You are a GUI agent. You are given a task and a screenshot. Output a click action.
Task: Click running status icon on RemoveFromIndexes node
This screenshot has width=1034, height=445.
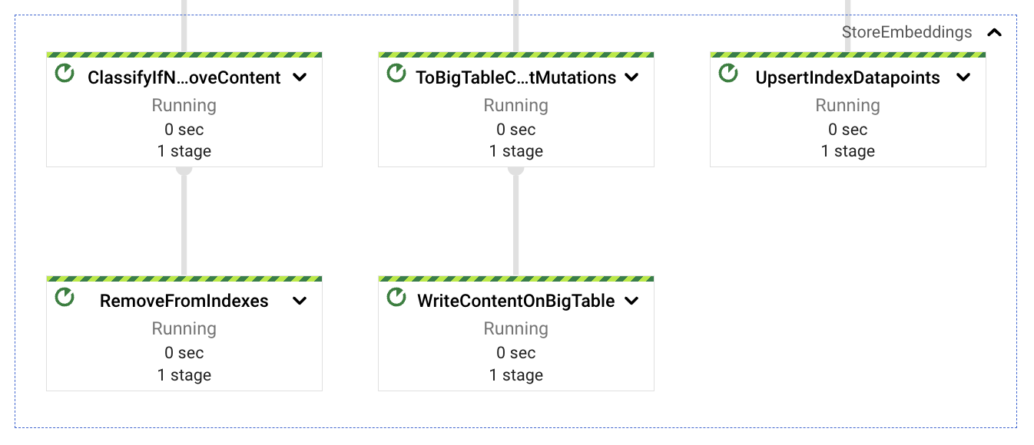tap(65, 298)
